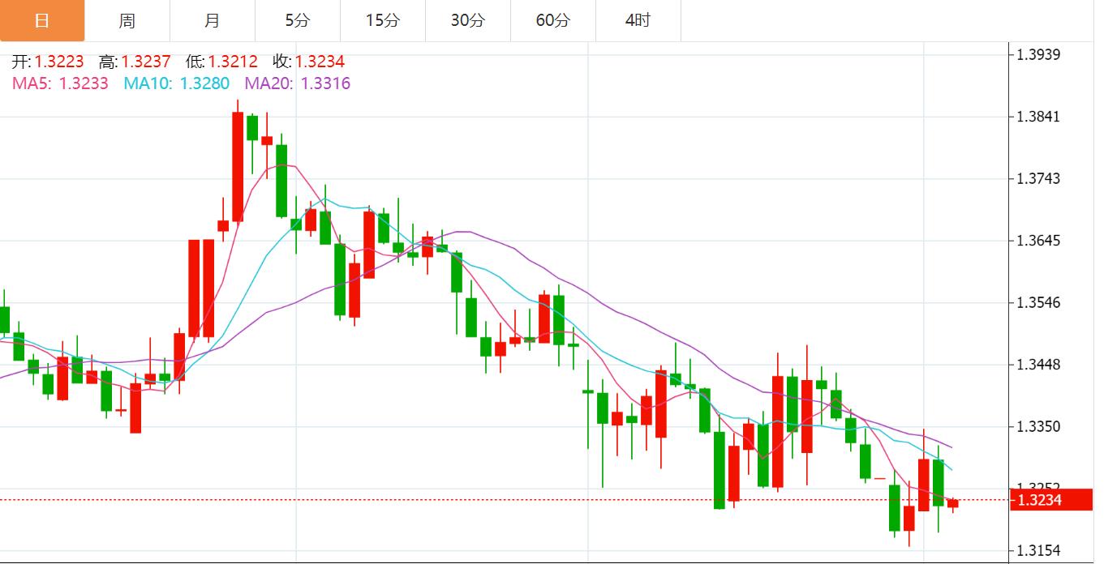Click the tallest red candle at chart peak
This screenshot has width=1104, height=564.
tap(238, 166)
